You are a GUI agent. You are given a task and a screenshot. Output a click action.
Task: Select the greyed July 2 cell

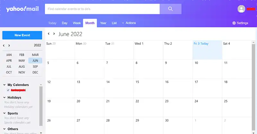[237, 126]
